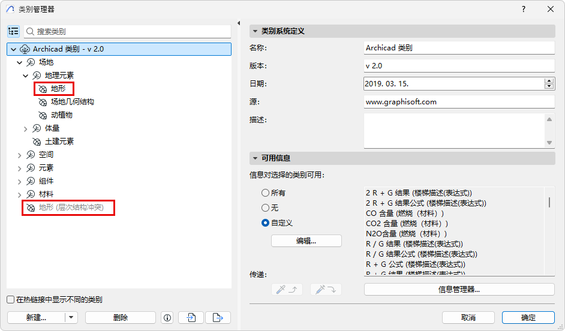Select '2 R + G 结果 (楼梯描述(表达式))' item
The height and width of the screenshot is (331, 565).
point(419,193)
